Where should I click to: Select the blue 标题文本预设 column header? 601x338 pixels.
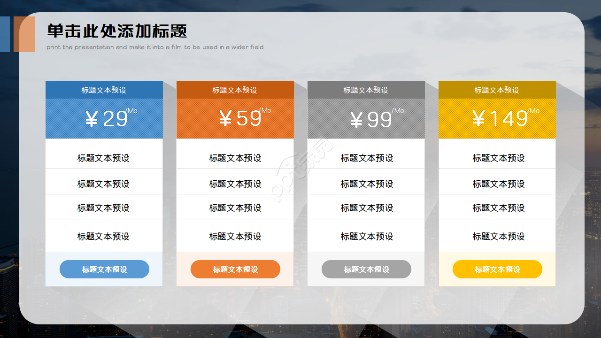click(104, 90)
